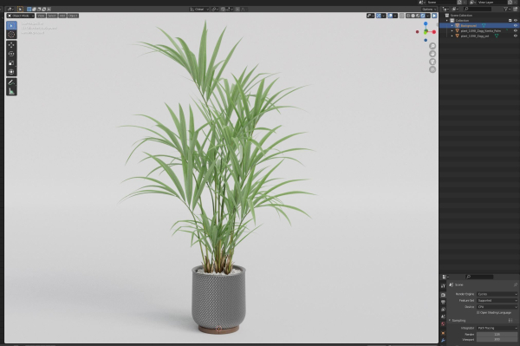This screenshot has width=520, height=346.
Task: Select the Rotate tool
Action: pos(11,54)
